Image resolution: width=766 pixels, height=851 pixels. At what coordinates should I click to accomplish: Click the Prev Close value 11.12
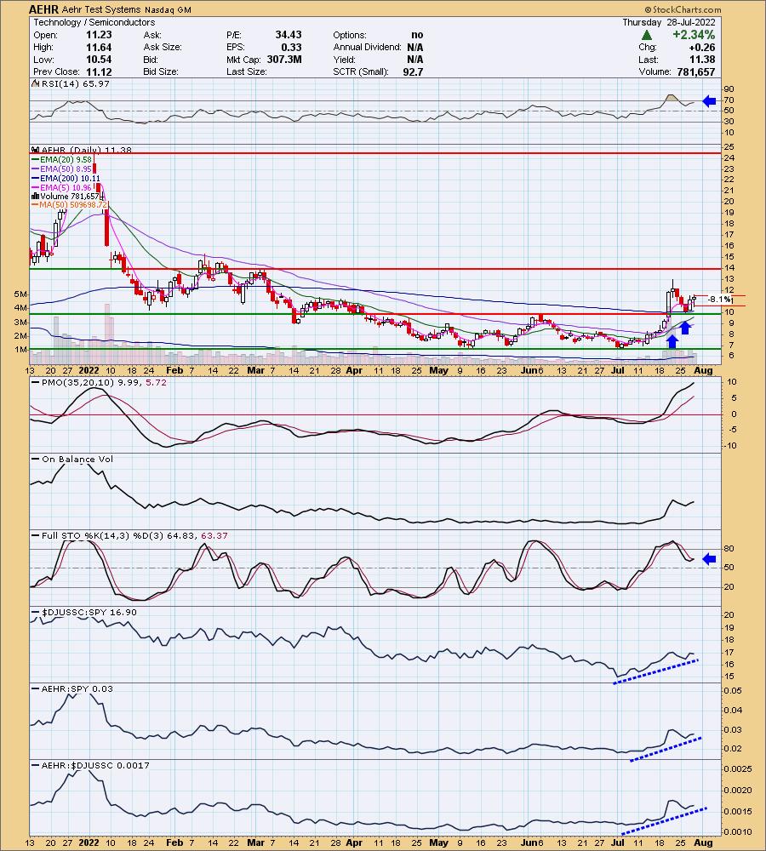[x=99, y=71]
